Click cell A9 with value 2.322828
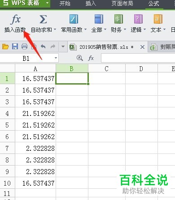175x200 pixels. (x=35, y=171)
